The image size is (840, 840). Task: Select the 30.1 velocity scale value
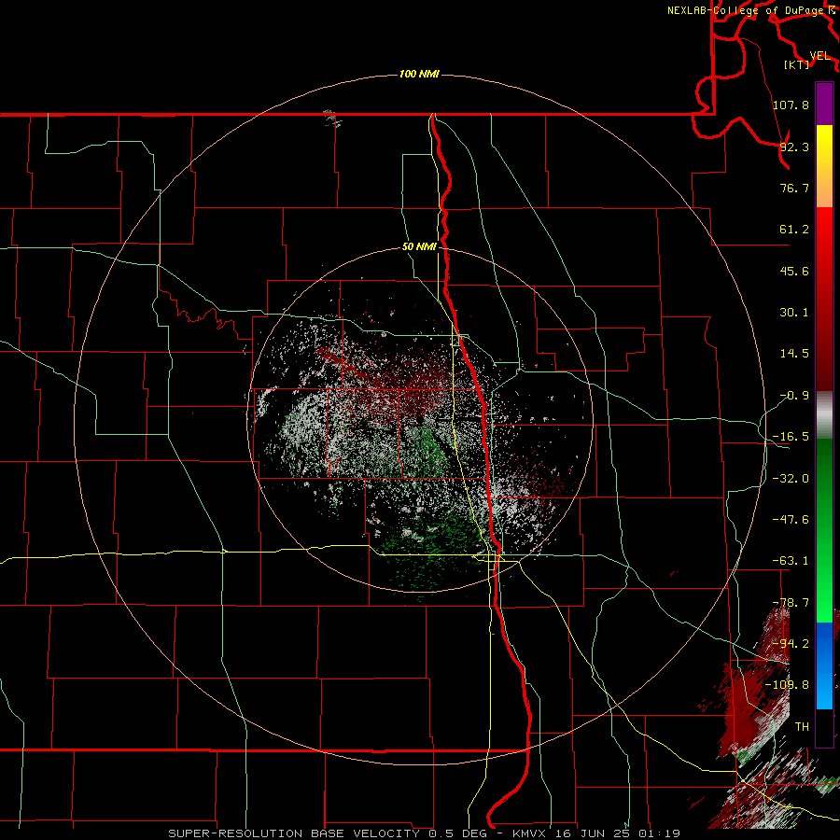[794, 313]
